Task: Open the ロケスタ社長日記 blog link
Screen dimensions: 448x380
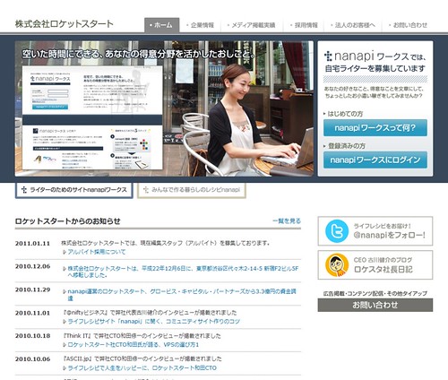Action: [383, 269]
